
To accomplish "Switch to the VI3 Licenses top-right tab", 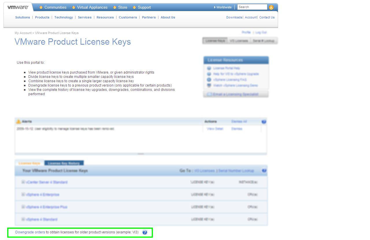I will [239, 41].
